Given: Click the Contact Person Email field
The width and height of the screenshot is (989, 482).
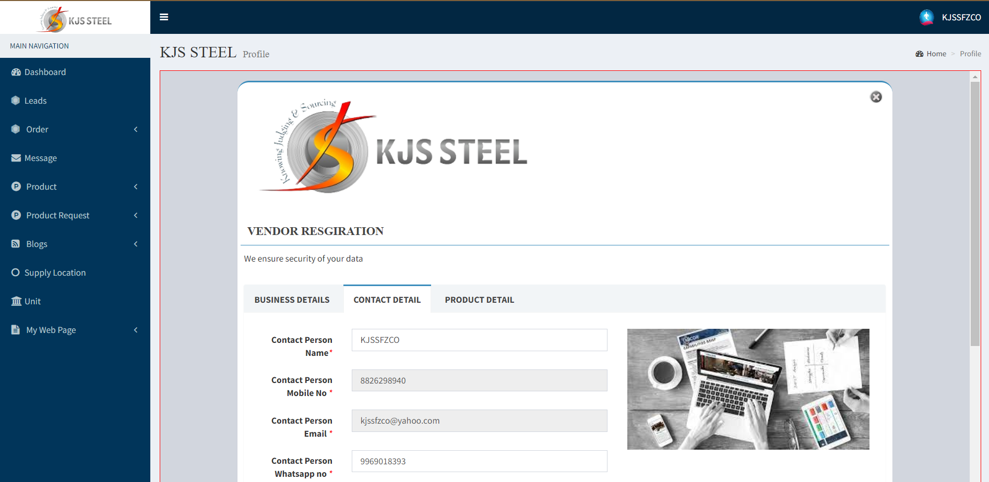Looking at the screenshot, I should coord(480,421).
